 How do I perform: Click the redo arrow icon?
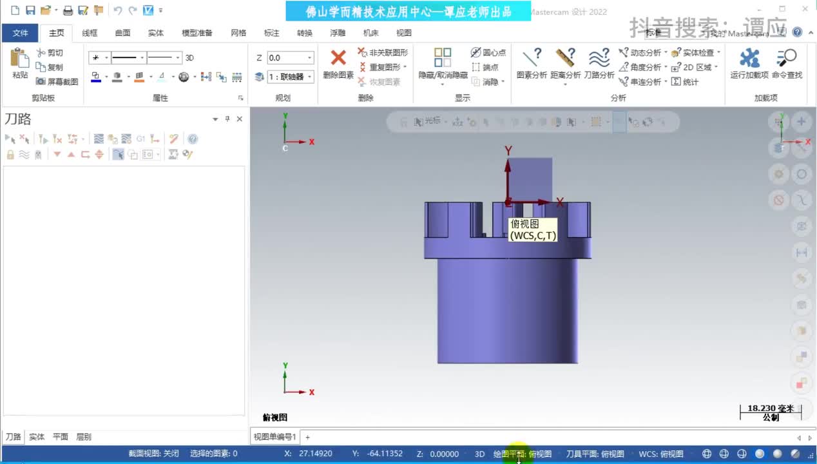[x=133, y=10]
